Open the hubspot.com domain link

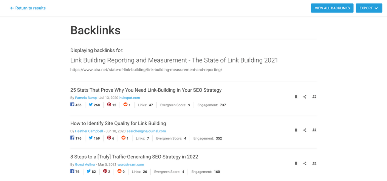click(130, 98)
